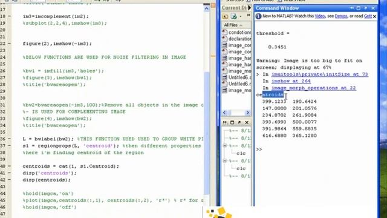
Task: Click the find files icon in Current Directory
Action: click(x=233, y=16)
